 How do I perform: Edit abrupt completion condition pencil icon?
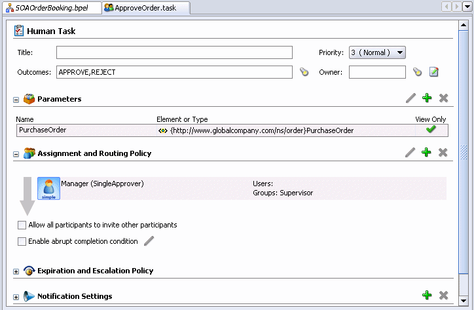[149, 241]
